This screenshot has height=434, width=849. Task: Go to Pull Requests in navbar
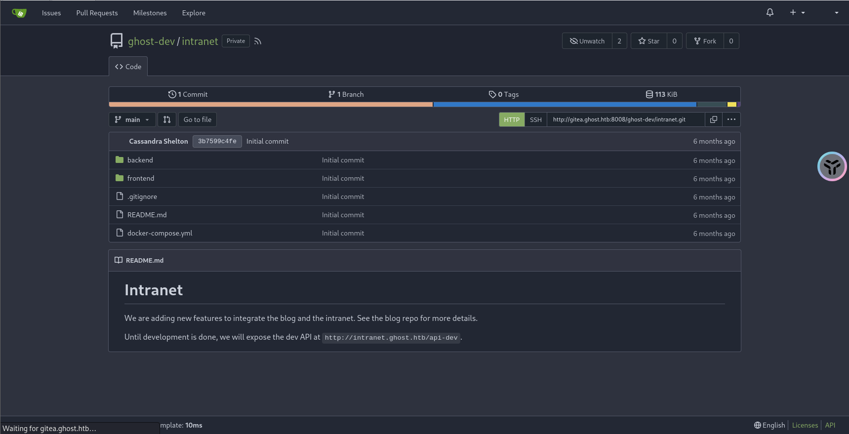coord(97,13)
